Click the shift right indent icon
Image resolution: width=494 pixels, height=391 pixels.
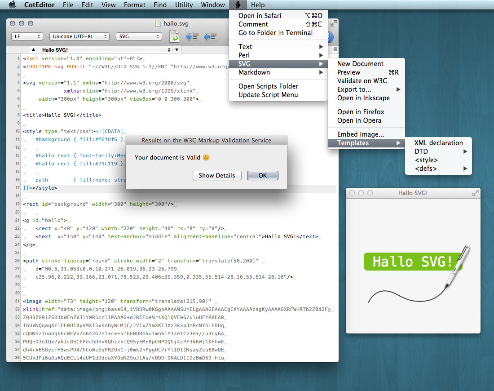[192, 37]
